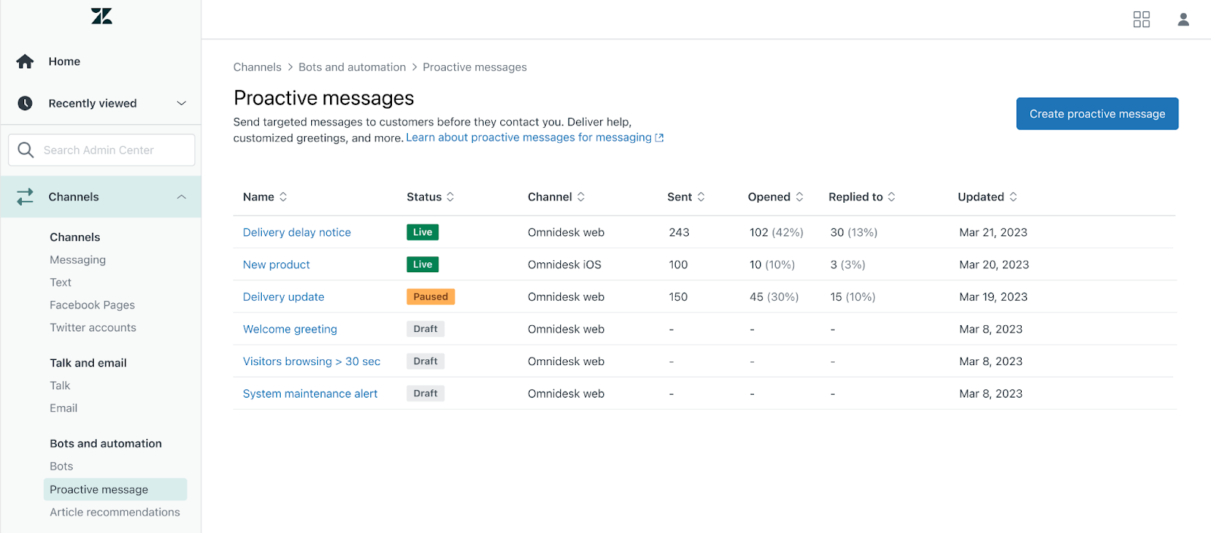Click the Home house icon
The width and height of the screenshot is (1211, 533).
pos(25,61)
